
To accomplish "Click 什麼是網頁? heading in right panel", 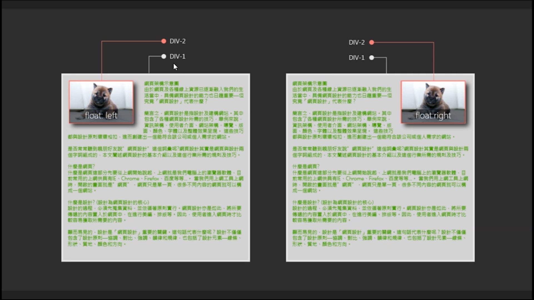I will pos(306,166).
